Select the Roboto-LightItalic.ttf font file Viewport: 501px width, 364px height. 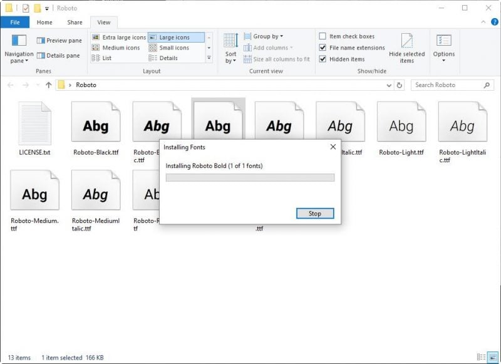pos(463,132)
